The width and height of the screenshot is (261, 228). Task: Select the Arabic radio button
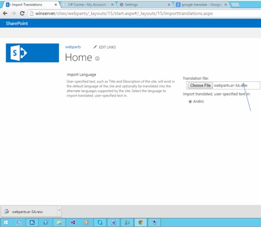tap(190, 101)
